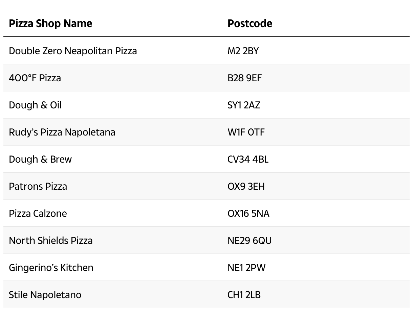This screenshot has height=311, width=413.
Task: Click postcode B28 9EF
Action: pyautogui.click(x=244, y=78)
